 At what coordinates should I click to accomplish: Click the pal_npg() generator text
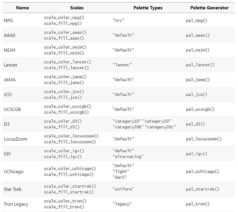pyautogui.click(x=196, y=20)
